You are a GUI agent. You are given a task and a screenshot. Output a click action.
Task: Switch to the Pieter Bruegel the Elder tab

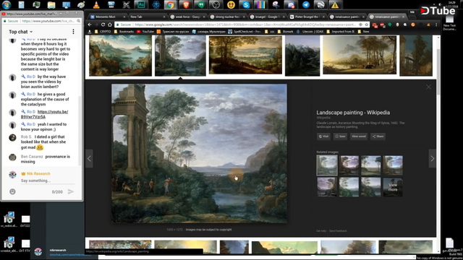(x=307, y=17)
